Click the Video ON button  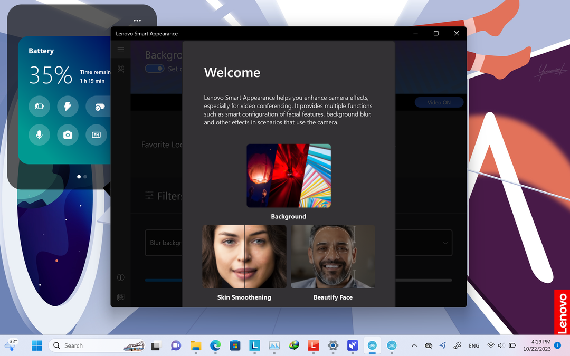pos(439,102)
